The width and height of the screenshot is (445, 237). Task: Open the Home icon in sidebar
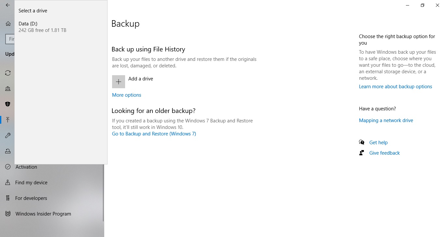pyautogui.click(x=8, y=23)
